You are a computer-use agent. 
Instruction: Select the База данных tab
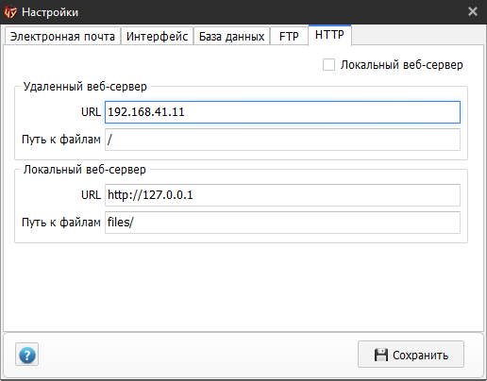[231, 37]
